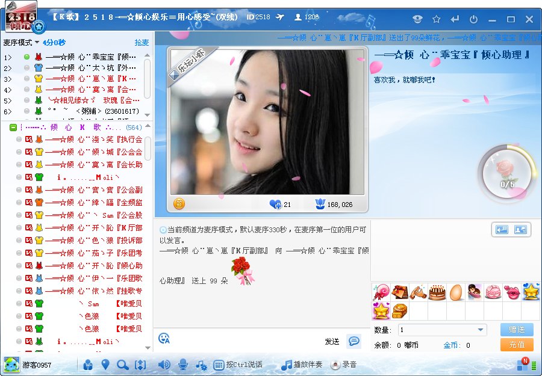Image resolution: width=542 pixels, height=376 pixels.
Task: Select the red lips kiss gift
Action: (x=512, y=292)
